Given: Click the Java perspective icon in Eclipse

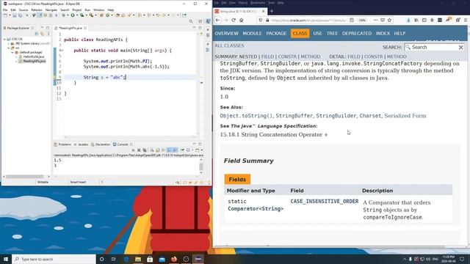Looking at the screenshot, I should point(207,21).
